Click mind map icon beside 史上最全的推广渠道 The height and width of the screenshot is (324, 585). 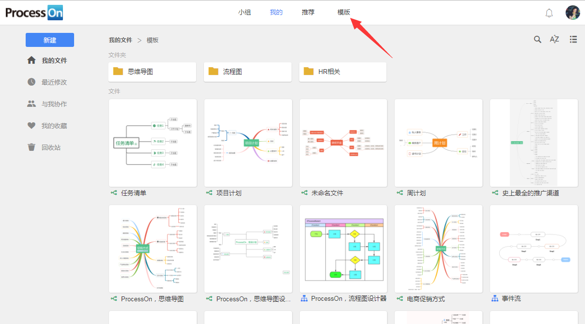[495, 193]
